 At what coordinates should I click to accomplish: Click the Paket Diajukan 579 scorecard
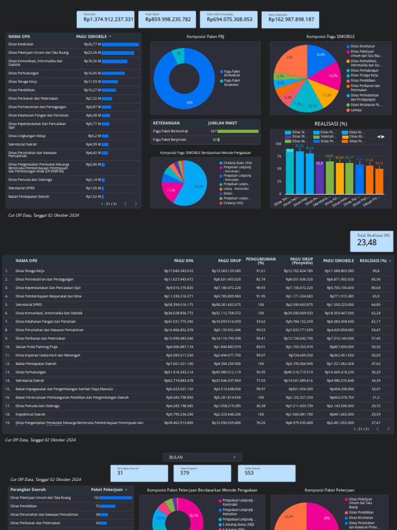tap(202, 473)
